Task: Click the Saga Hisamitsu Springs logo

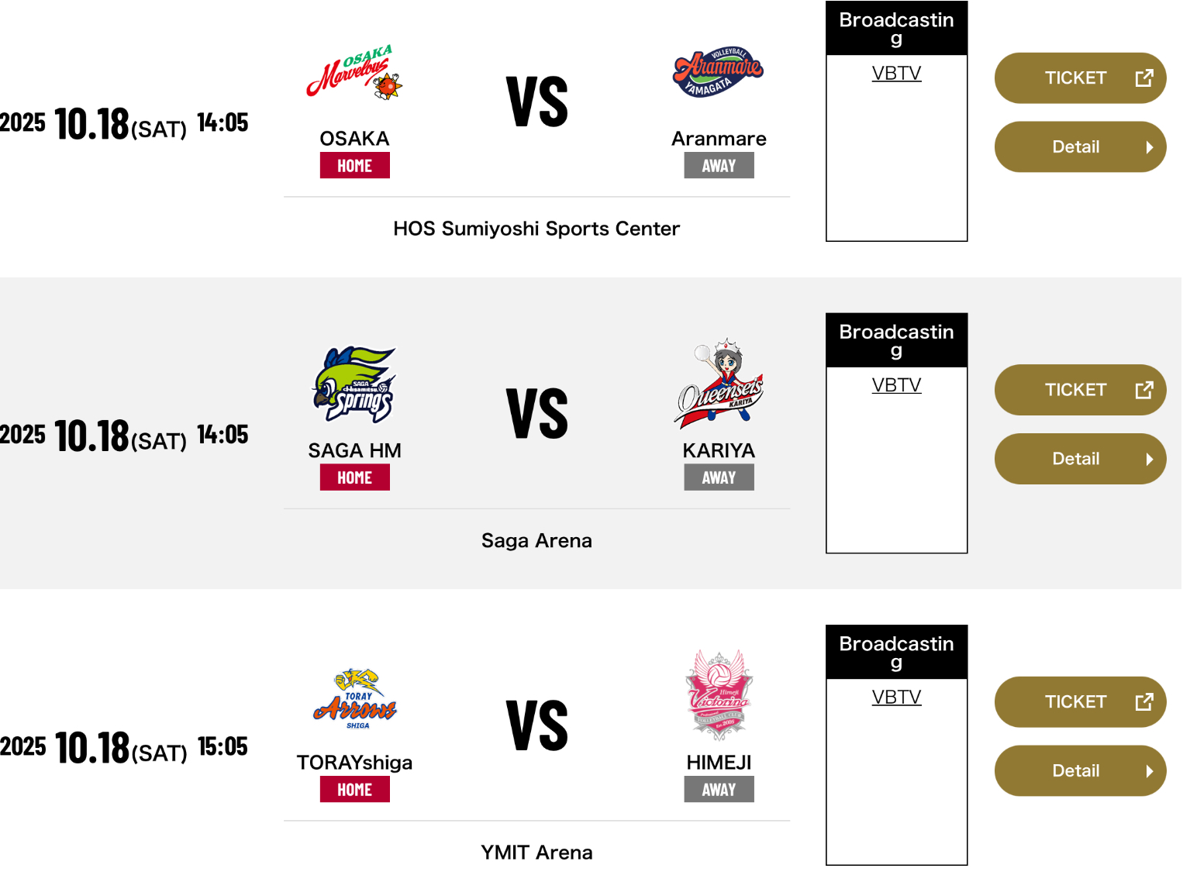Action: pyautogui.click(x=355, y=384)
